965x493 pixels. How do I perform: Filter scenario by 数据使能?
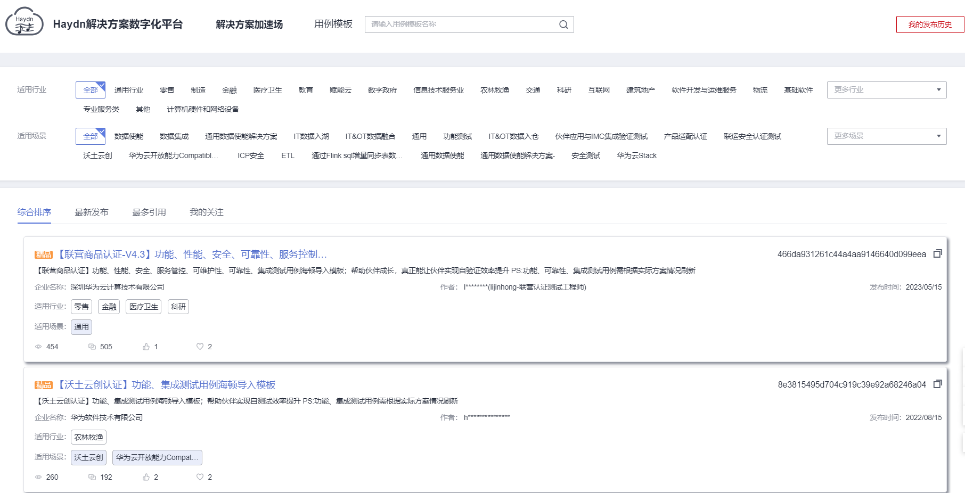129,136
